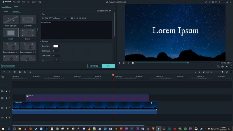Open the font size dropdown showing 68
The image size is (233, 131).
click(67, 18)
